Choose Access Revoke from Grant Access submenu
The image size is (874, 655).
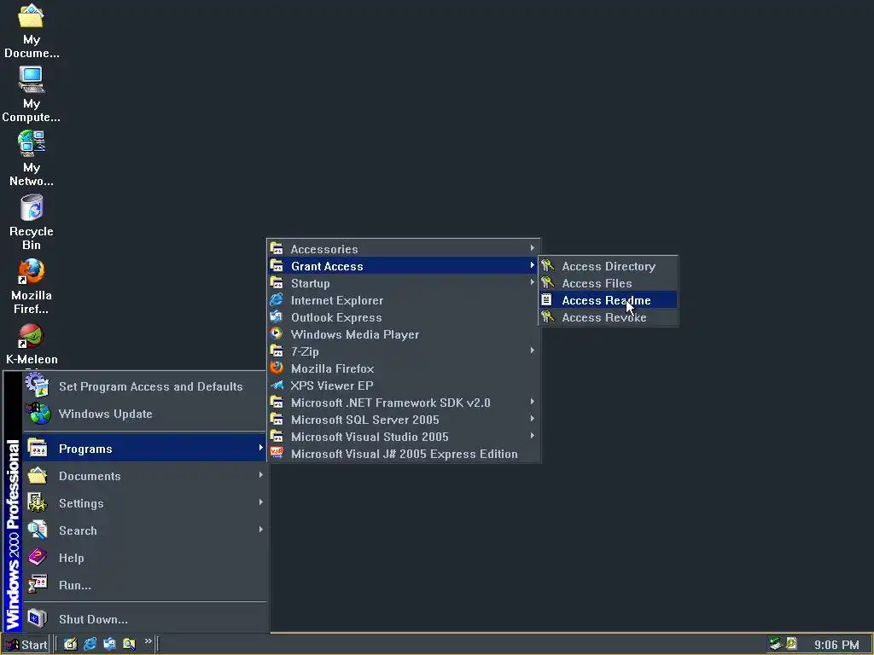pyautogui.click(x=608, y=317)
